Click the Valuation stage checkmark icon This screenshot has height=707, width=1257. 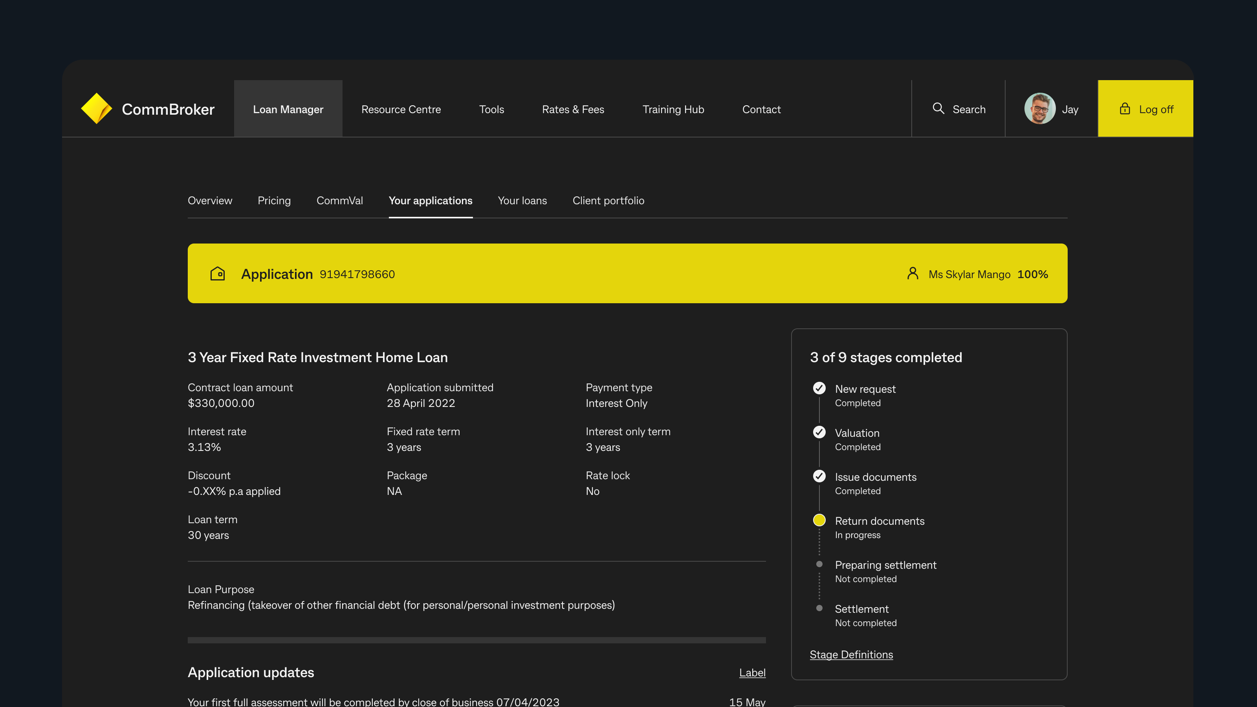pyautogui.click(x=819, y=432)
